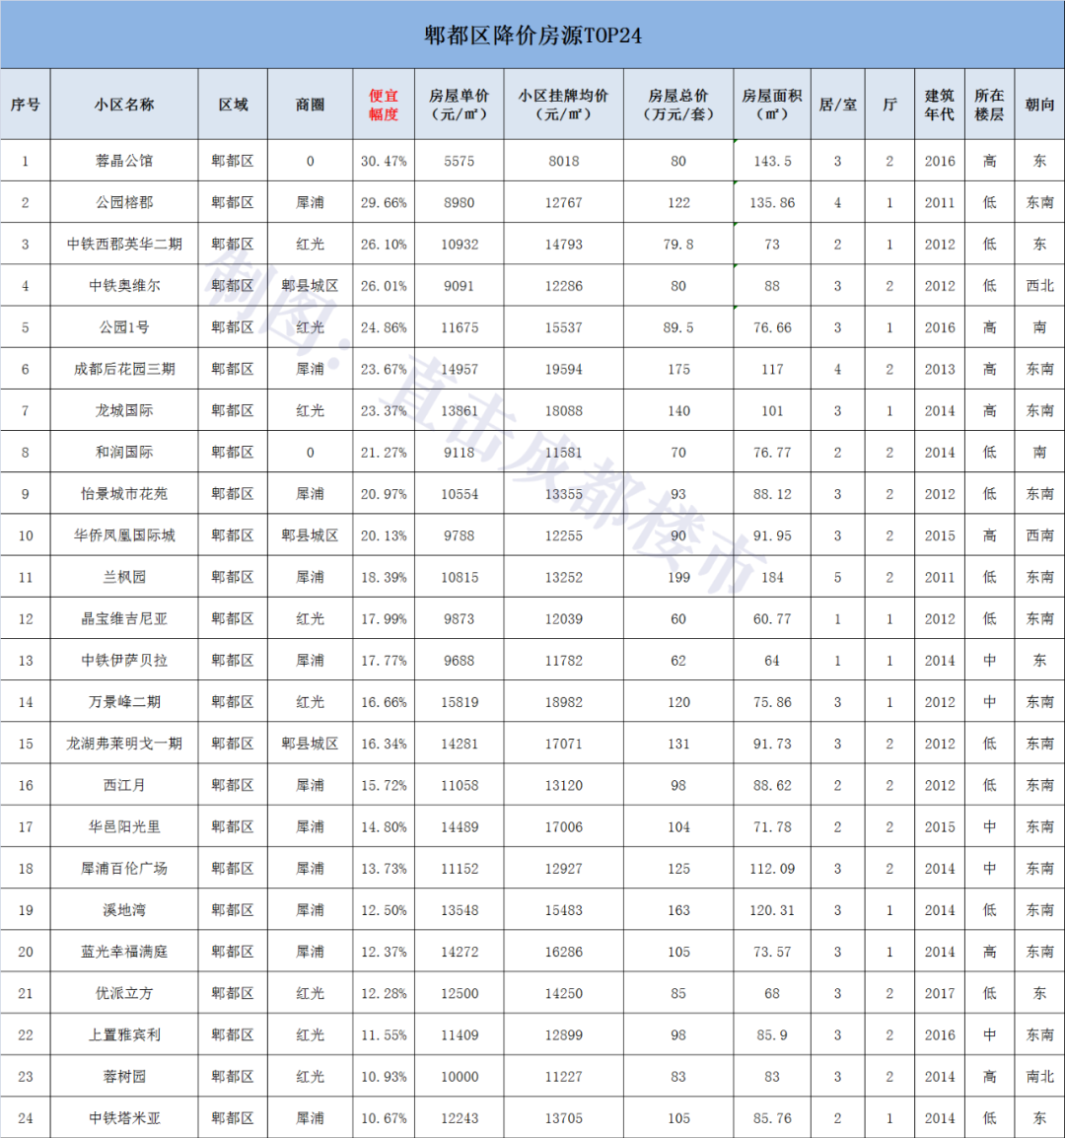Click the 房屋面积 header cell
1065x1138 pixels.
click(x=772, y=105)
